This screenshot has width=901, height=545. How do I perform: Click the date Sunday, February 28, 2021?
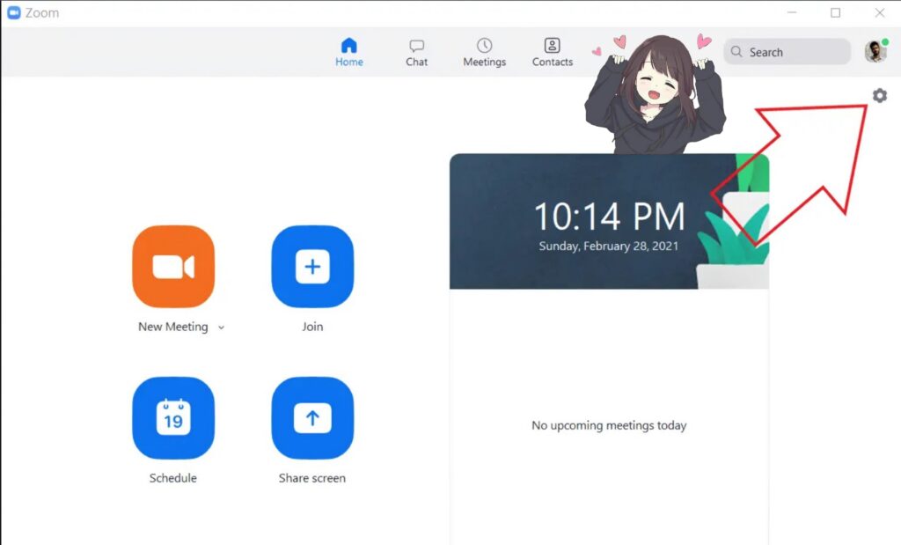[x=609, y=246]
